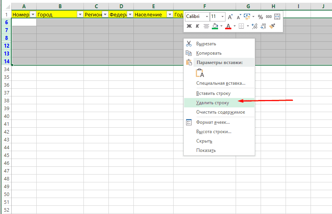Open filter dropdown for Население column
Screen dimensions: 332x214
pyautogui.click(x=170, y=14)
